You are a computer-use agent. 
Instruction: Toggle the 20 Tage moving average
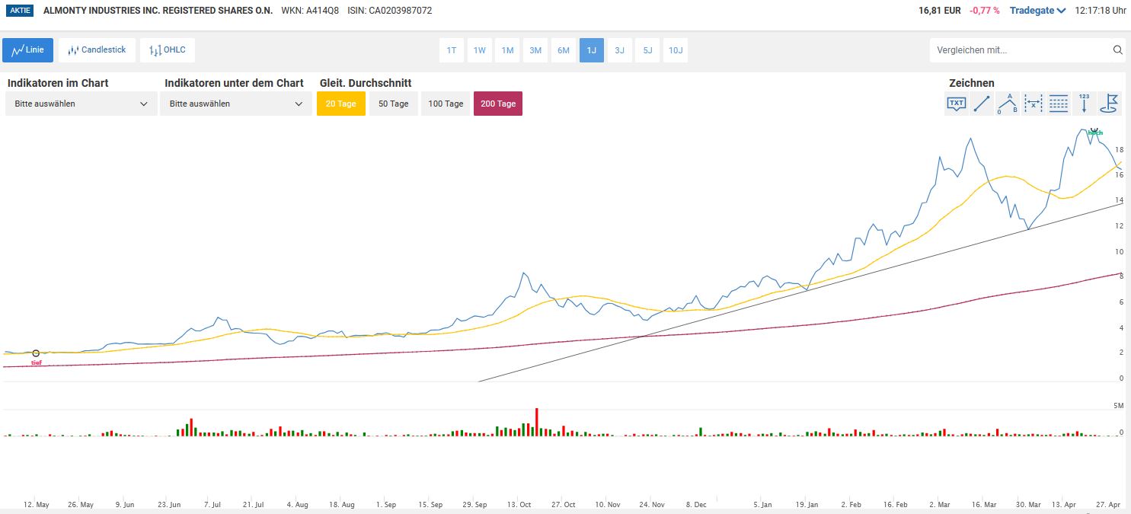tap(340, 104)
